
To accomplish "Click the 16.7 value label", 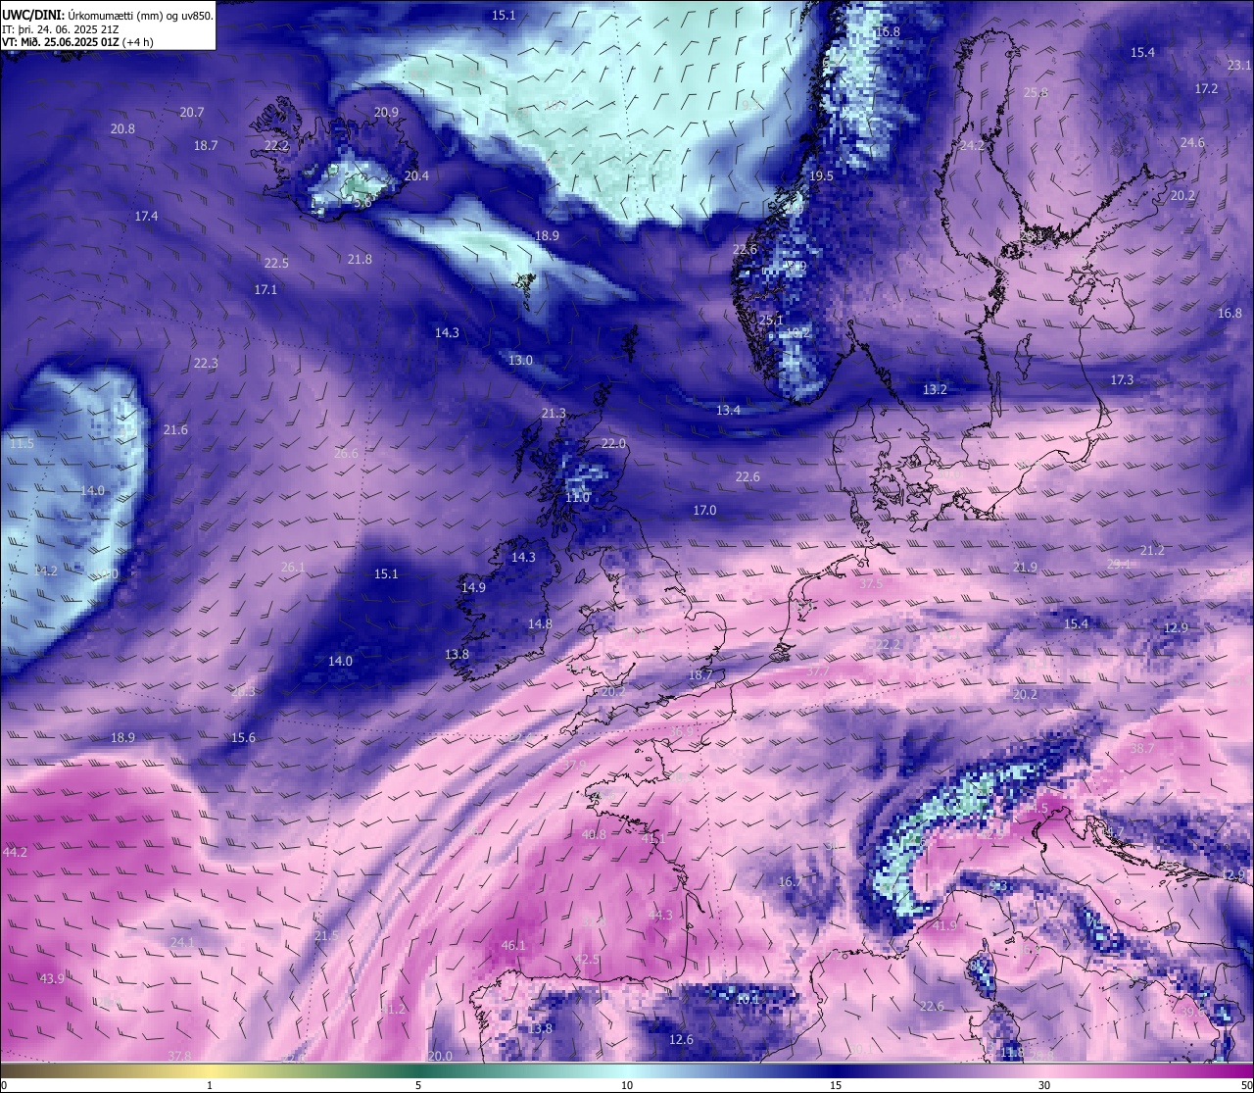I will coord(791,882).
